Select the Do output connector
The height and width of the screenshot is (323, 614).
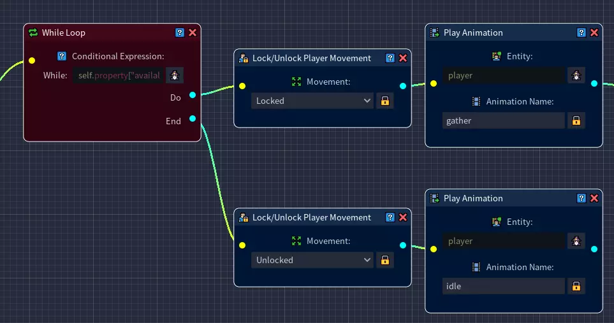click(193, 95)
